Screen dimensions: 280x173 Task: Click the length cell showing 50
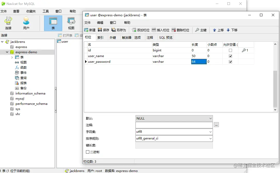(199, 56)
